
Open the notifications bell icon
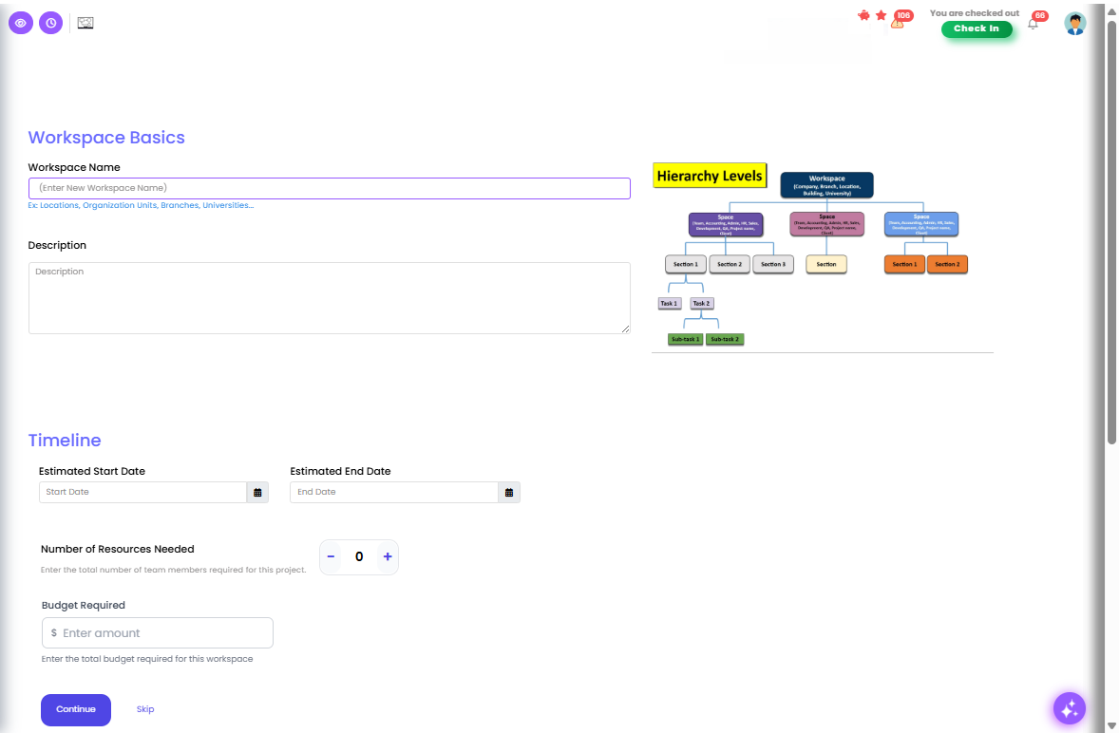click(x=1034, y=24)
